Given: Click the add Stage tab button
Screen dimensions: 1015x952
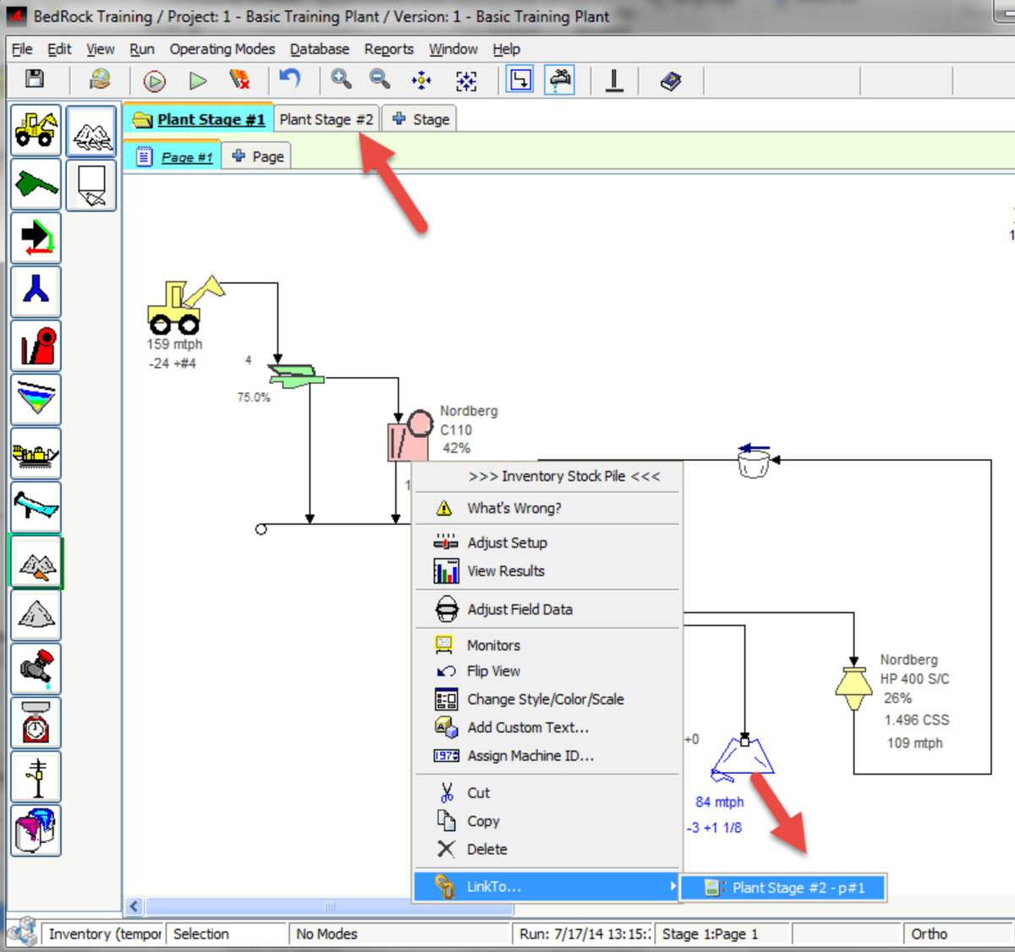Looking at the screenshot, I should click(x=420, y=119).
